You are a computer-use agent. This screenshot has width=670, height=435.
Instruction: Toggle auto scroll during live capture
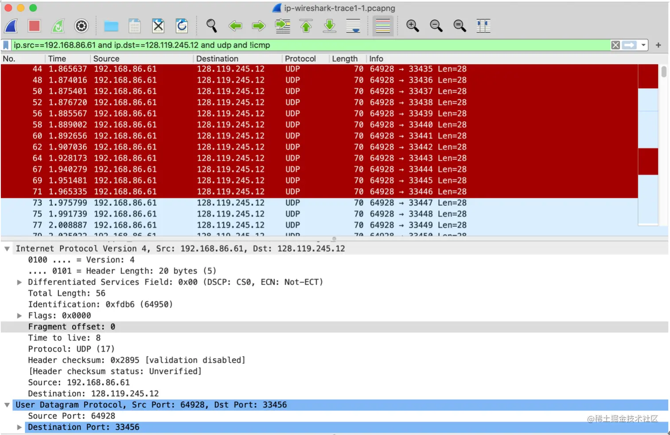click(x=353, y=26)
